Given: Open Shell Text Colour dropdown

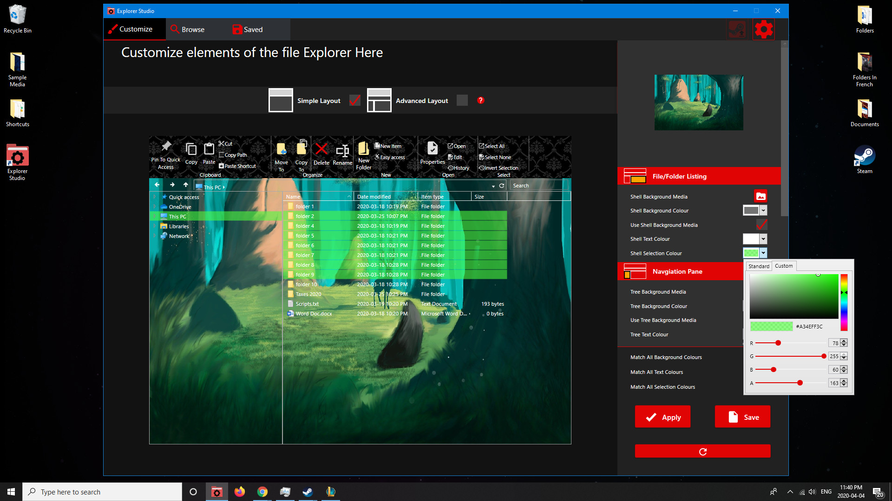Looking at the screenshot, I should pos(763,239).
